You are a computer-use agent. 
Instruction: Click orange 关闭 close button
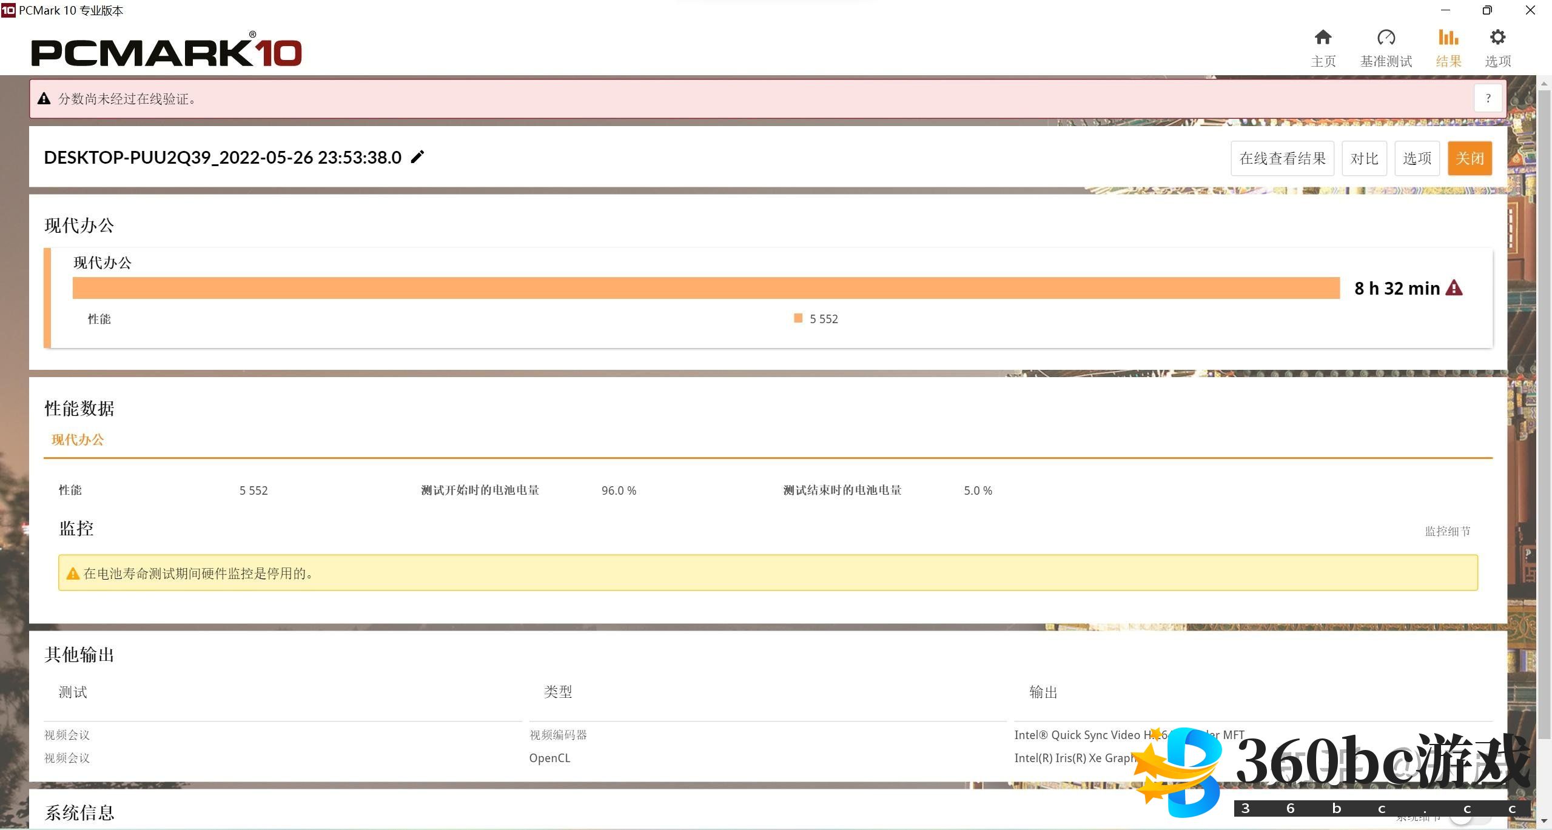click(1470, 158)
